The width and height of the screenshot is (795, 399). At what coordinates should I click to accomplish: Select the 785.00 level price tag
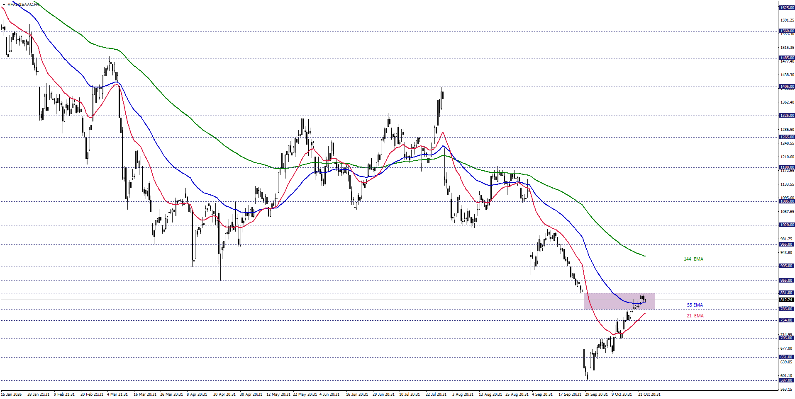(x=786, y=309)
